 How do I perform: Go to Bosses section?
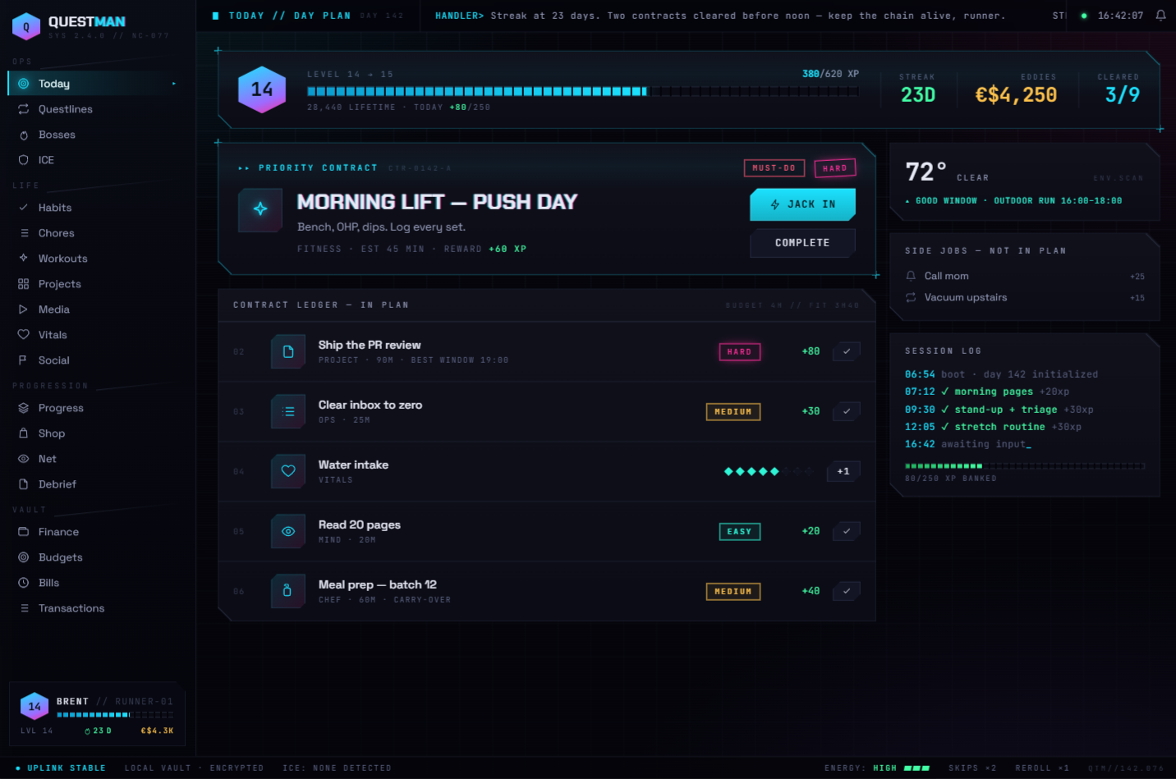[98, 135]
